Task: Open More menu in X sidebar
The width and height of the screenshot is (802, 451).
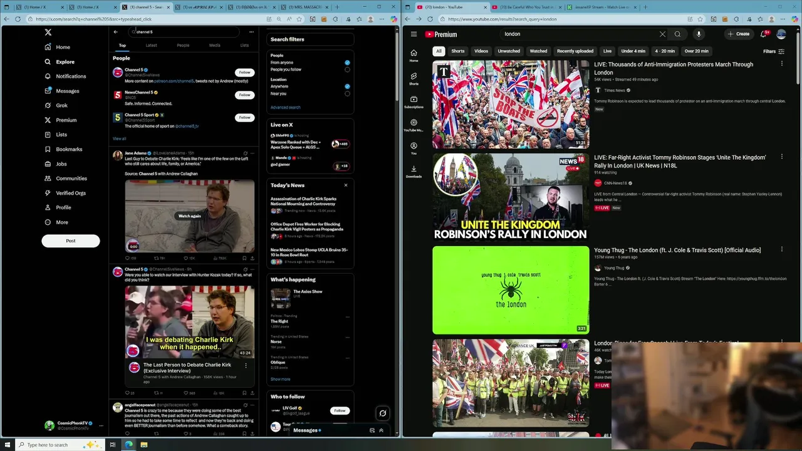Action: pyautogui.click(x=56, y=222)
